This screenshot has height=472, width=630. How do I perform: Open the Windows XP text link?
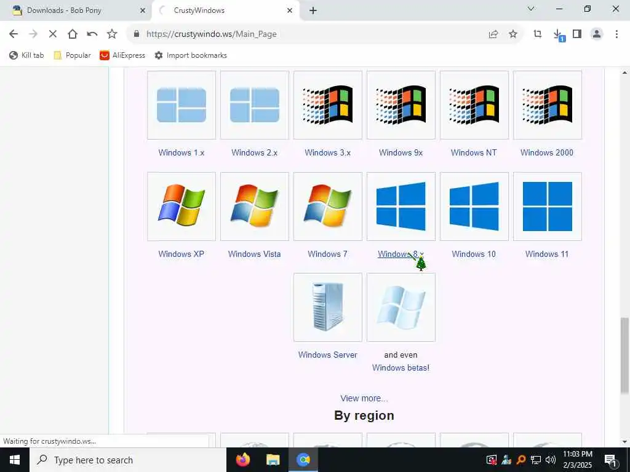click(181, 254)
